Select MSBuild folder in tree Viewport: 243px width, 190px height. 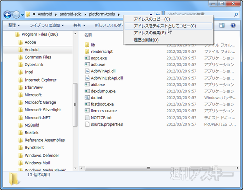click(32, 125)
